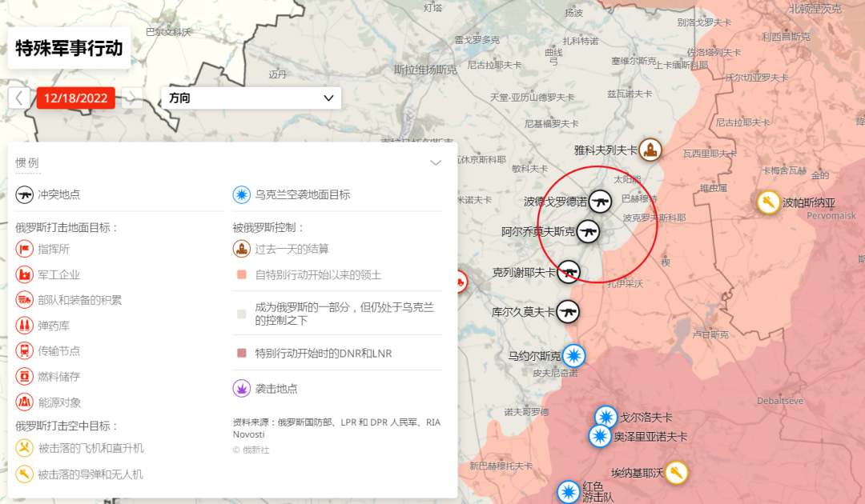
Task: Click the 雅科夫列夫卡 map label
Action: point(605,150)
